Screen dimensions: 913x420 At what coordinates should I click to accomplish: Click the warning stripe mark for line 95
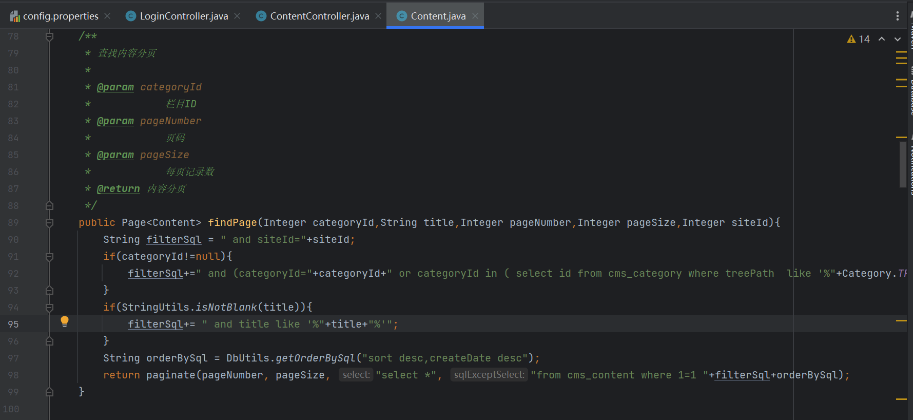pyautogui.click(x=901, y=320)
